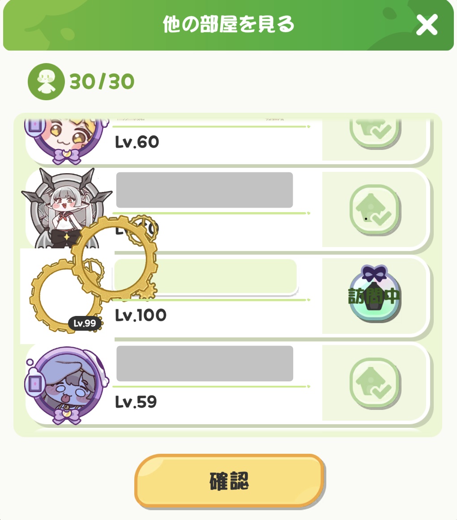This screenshot has width=457, height=520.
Task: Open the bat-winged silver-haired girl avatar
Action: click(x=66, y=208)
